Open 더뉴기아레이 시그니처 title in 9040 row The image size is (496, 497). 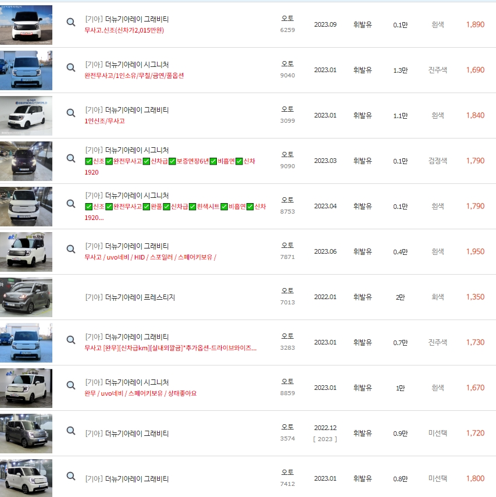(x=137, y=65)
